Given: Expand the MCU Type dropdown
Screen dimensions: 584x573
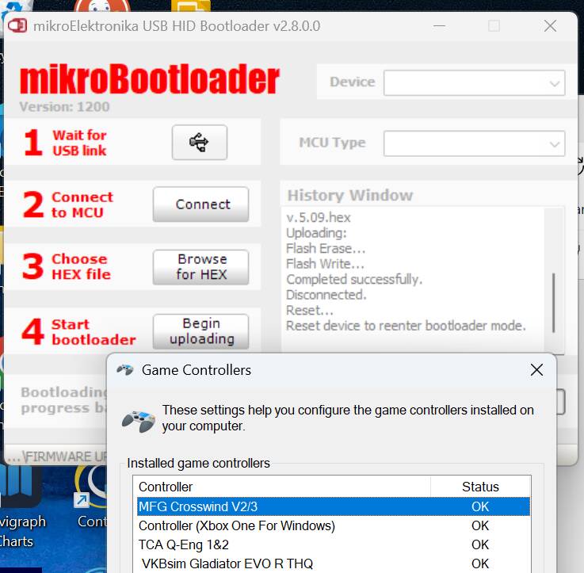Looking at the screenshot, I should click(x=474, y=143).
